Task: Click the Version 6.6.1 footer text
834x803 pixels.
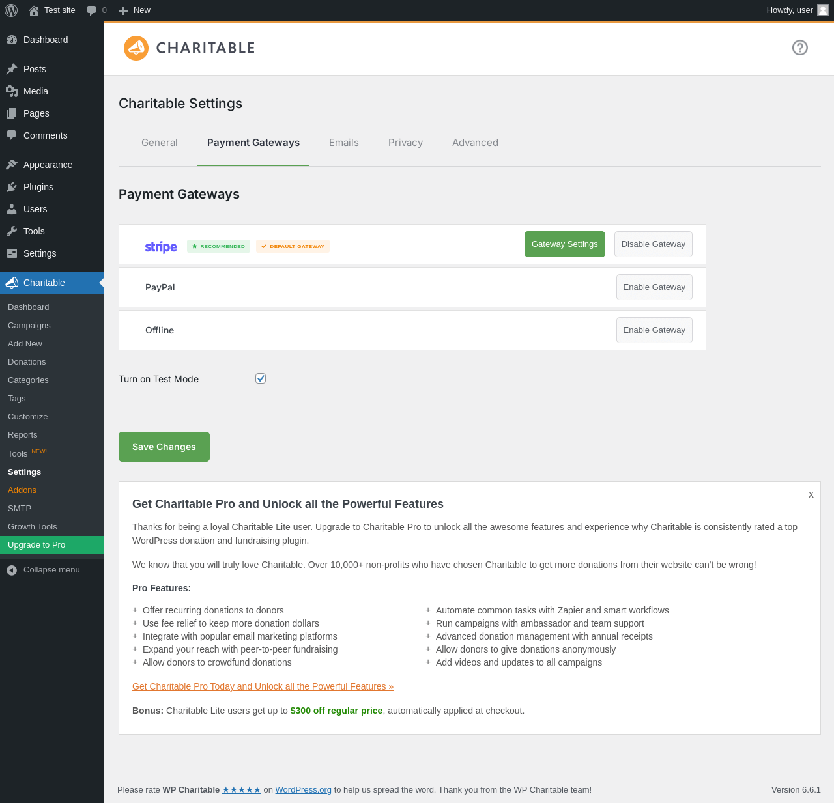Action: (x=796, y=789)
